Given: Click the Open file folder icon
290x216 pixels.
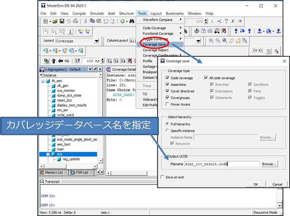Looking at the screenshot, I should pyautogui.click(x=55, y=21).
